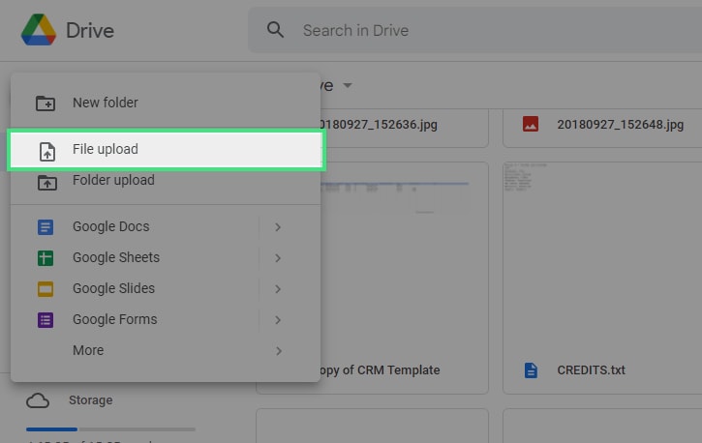
Task: Expand the More submenu arrow
Action: pyautogui.click(x=278, y=351)
